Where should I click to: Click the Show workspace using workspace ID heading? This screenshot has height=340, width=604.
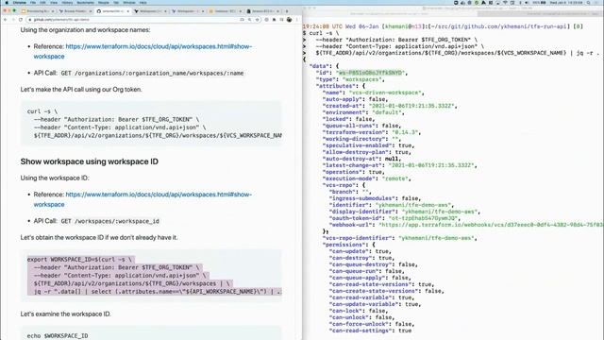click(90, 161)
